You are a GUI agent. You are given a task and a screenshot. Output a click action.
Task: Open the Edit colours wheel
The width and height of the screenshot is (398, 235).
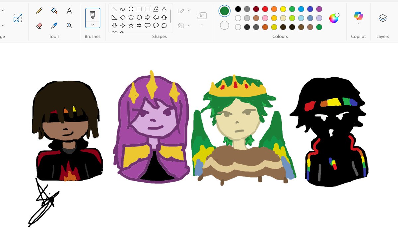pyautogui.click(x=334, y=18)
